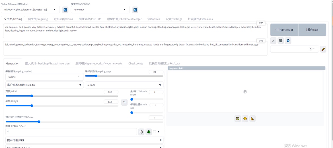Click the negative prompt text box

pyautogui.click(x=135, y=48)
